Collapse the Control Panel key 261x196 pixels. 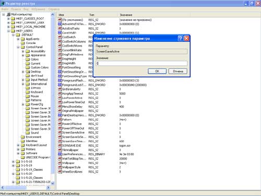click(18, 47)
